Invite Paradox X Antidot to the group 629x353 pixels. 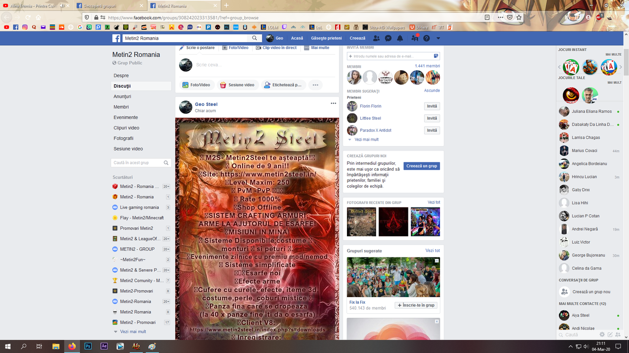(432, 130)
